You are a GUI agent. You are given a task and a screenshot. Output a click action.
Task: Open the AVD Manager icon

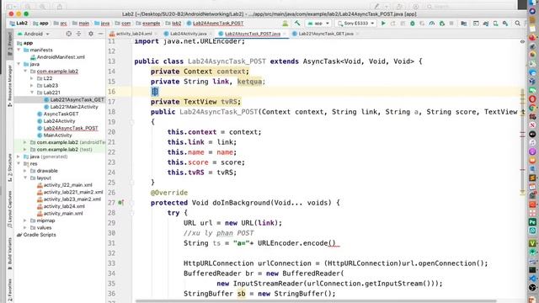pyautogui.click(x=495, y=24)
